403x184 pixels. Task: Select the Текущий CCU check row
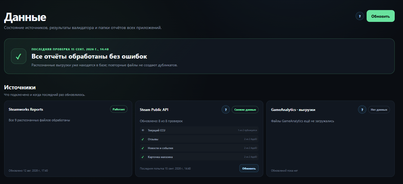(199, 130)
